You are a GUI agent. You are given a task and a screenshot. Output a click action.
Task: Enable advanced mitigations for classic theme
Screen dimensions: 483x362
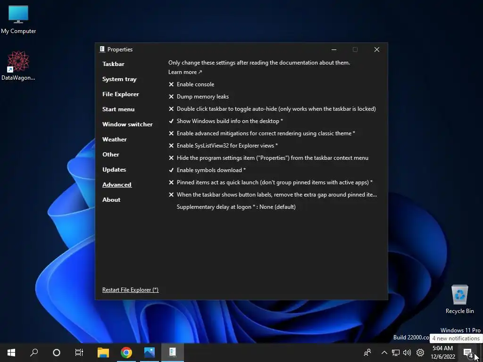(262, 133)
